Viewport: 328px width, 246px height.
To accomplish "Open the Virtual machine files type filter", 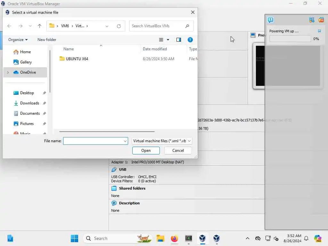I will (162, 141).
